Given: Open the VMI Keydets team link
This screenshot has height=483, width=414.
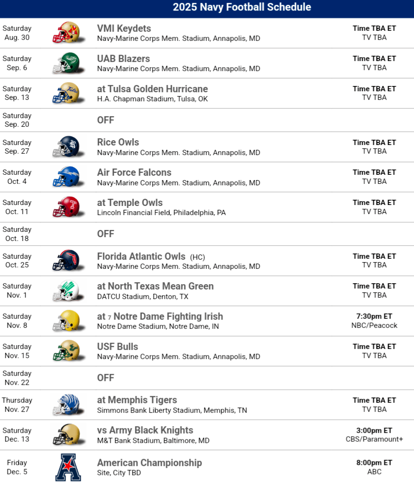Looking at the screenshot, I should click(x=124, y=28).
